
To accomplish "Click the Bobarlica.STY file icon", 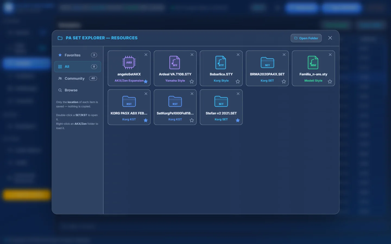I will [x=221, y=62].
